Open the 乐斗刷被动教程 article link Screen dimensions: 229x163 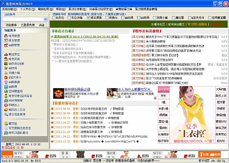[x=155, y=41]
